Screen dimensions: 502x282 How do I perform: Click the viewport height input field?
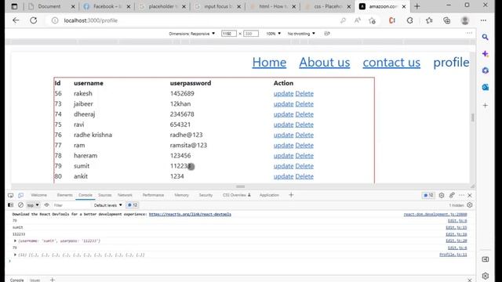251,34
